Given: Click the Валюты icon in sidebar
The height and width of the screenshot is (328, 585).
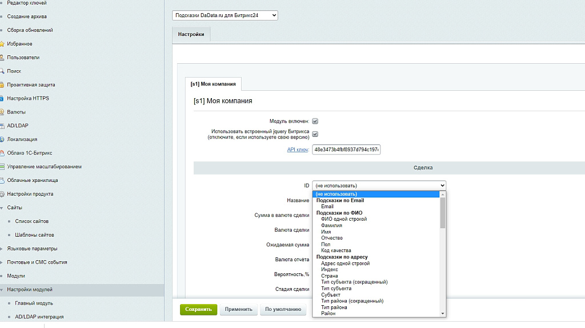Looking at the screenshot, I should click(2, 112).
